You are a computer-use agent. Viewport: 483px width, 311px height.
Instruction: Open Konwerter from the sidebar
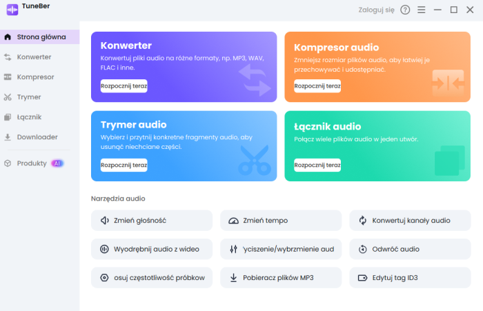[40, 57]
